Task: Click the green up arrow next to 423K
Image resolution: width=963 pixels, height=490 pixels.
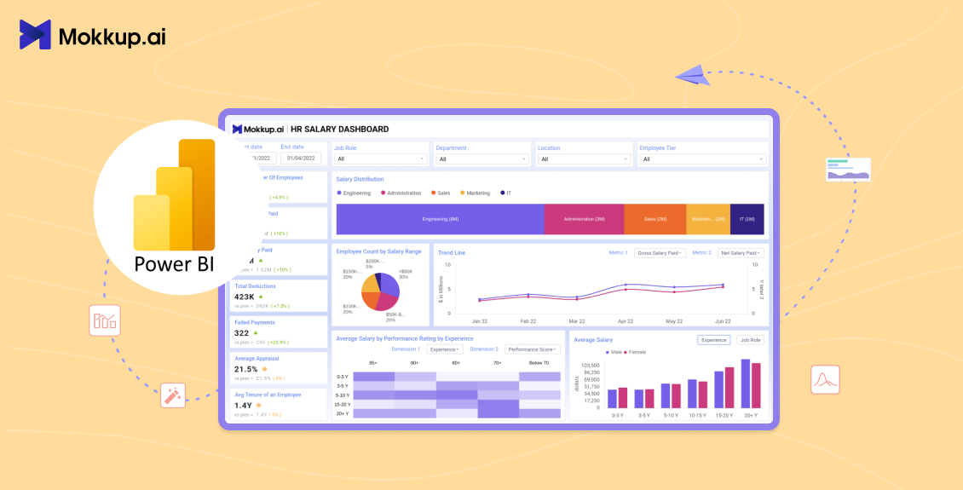Action: (x=261, y=296)
